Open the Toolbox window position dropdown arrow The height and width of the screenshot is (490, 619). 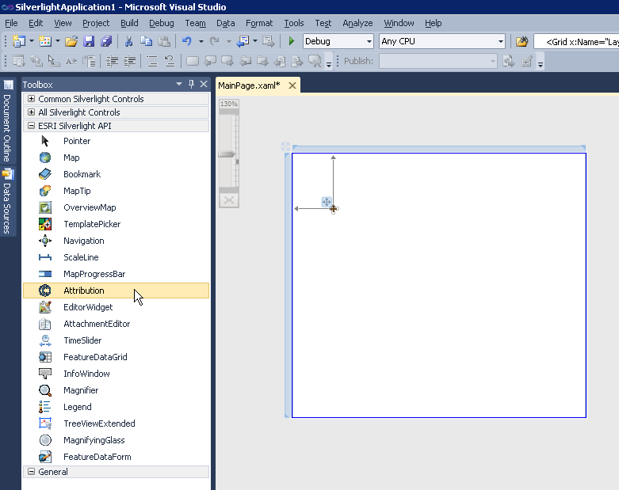click(x=179, y=84)
